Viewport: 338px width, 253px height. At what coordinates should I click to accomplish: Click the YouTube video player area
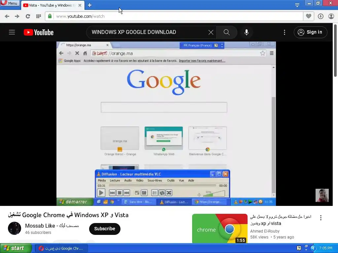click(x=166, y=124)
